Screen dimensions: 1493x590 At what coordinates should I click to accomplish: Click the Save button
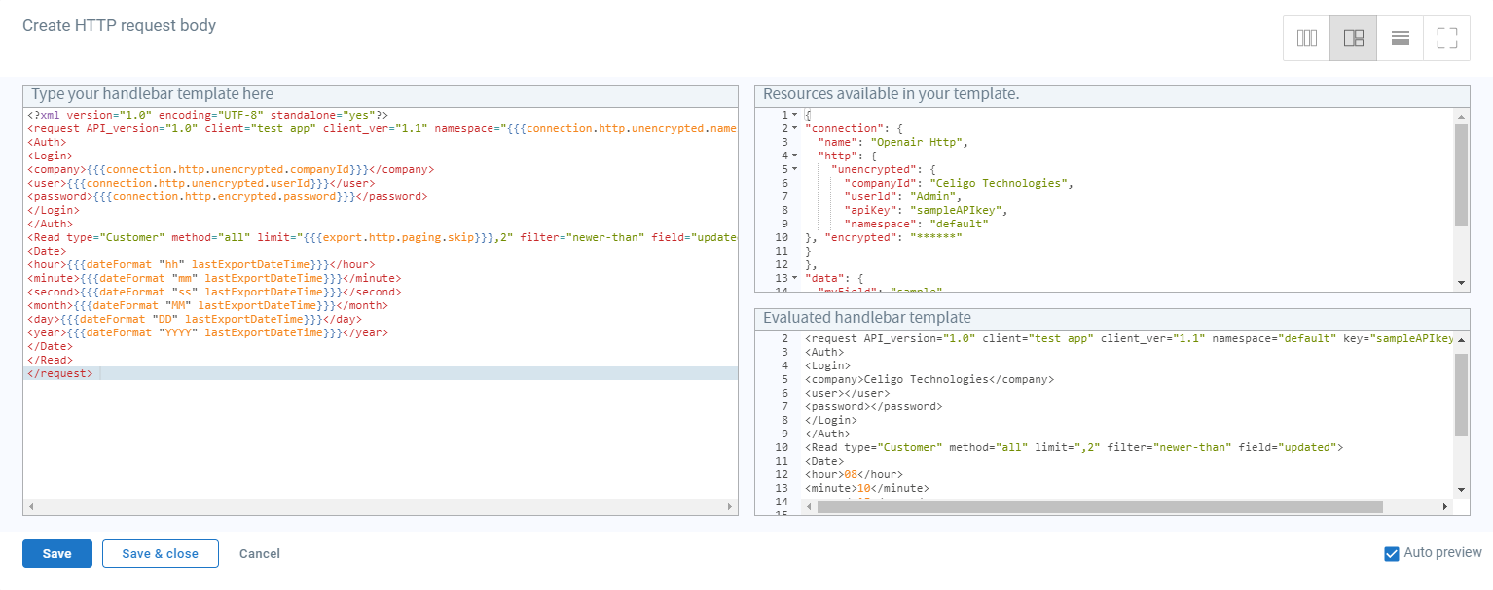pos(57,553)
